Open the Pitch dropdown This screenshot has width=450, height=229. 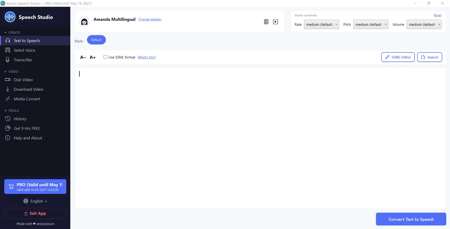pyautogui.click(x=371, y=25)
